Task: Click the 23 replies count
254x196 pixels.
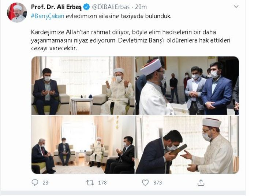Action: click(45, 183)
